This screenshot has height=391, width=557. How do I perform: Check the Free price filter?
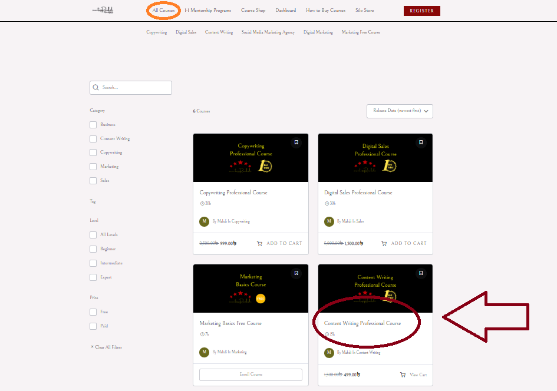pos(93,312)
